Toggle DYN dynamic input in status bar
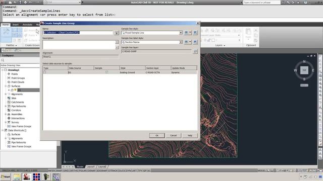323x181 pixels. point(128,170)
